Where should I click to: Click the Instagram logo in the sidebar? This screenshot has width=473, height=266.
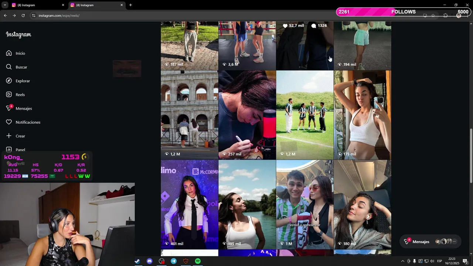tap(18, 35)
